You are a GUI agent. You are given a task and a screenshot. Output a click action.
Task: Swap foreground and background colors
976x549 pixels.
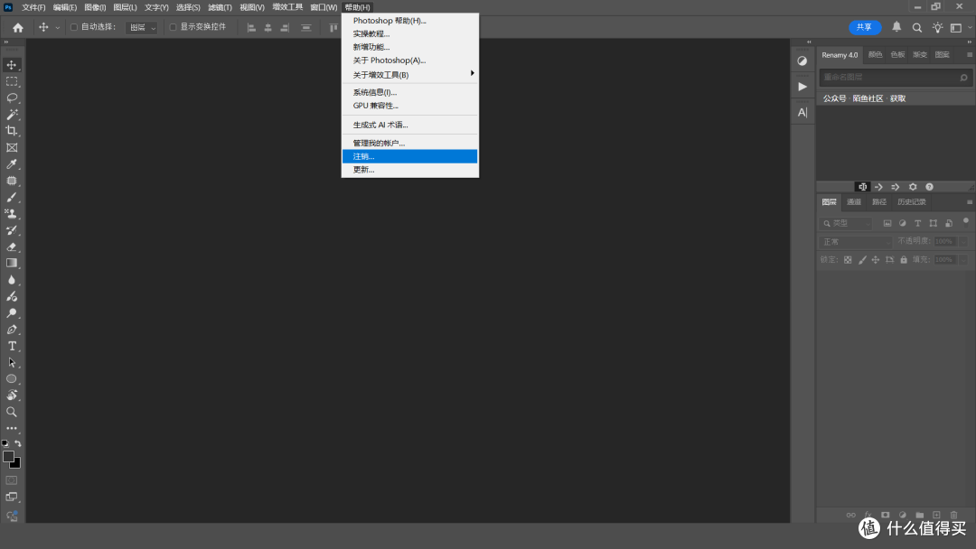coord(18,443)
